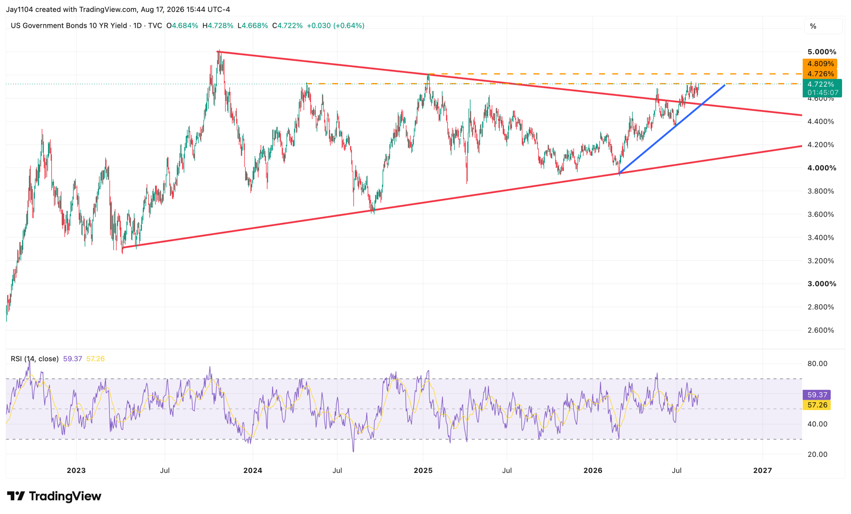The width and height of the screenshot is (851, 514).
Task: Select the 4.726% orange price label
Action: tap(819, 74)
